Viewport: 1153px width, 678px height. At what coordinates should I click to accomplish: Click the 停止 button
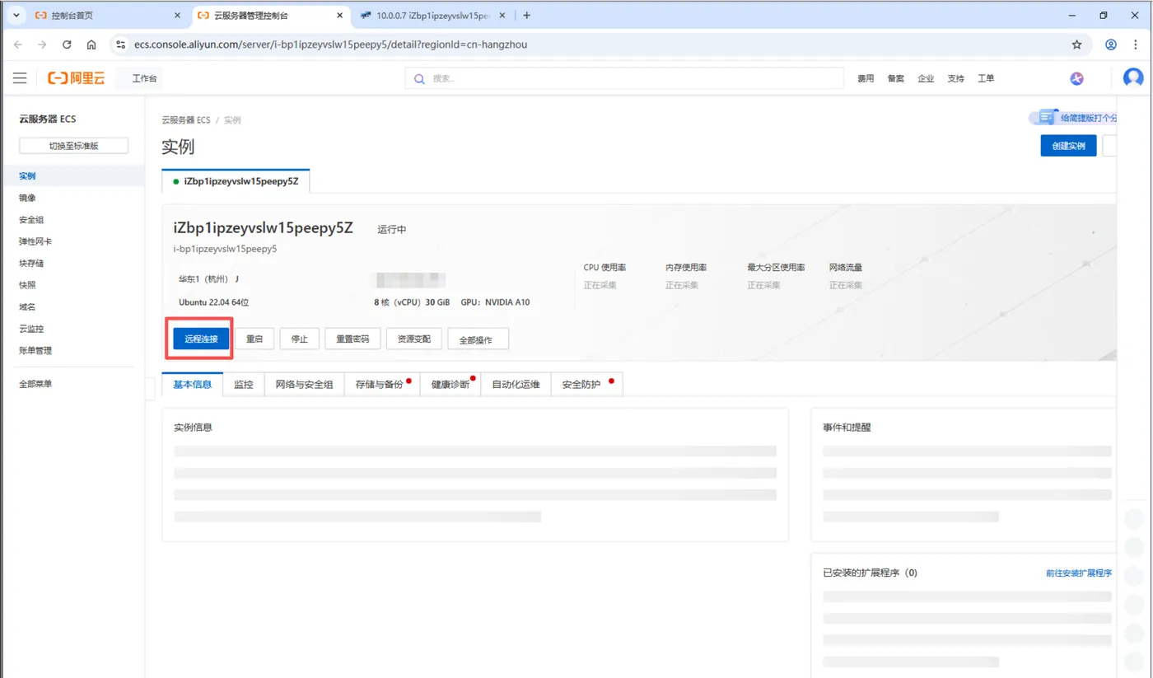(x=300, y=339)
